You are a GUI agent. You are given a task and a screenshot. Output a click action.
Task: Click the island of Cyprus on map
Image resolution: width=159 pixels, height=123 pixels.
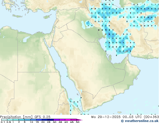pos(47,17)
